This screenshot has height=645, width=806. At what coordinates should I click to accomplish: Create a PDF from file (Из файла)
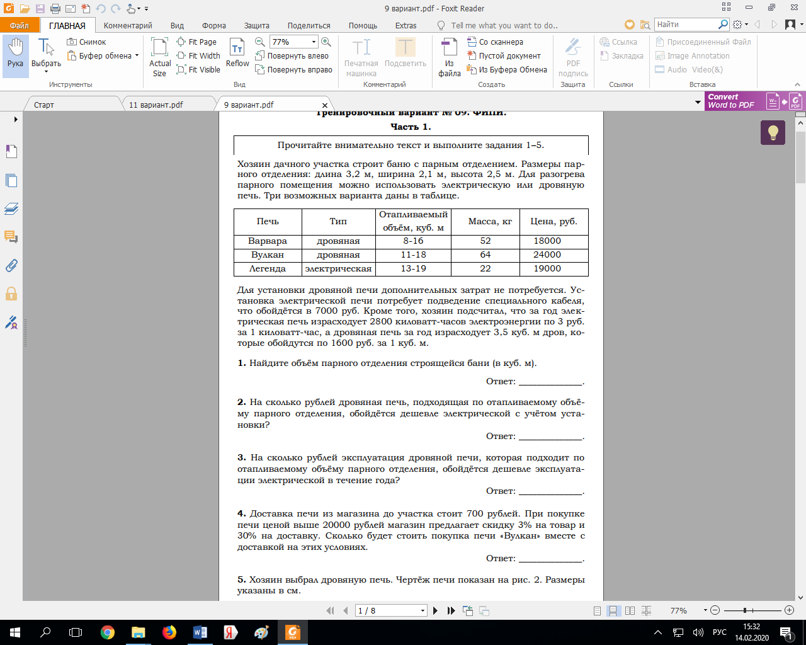coord(449,56)
